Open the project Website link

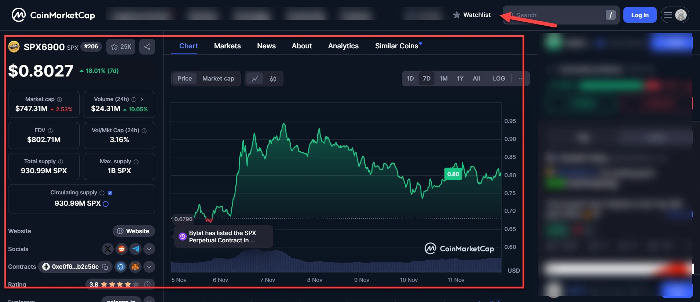133,231
